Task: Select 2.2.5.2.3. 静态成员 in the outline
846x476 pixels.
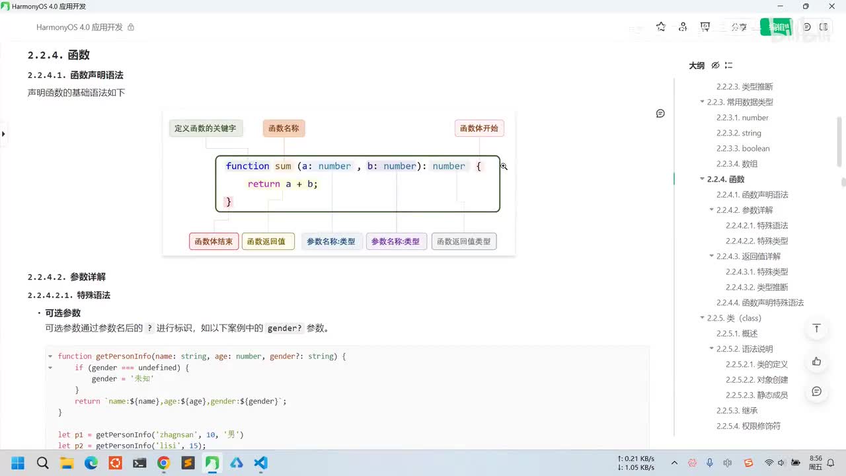Action: [757, 395]
